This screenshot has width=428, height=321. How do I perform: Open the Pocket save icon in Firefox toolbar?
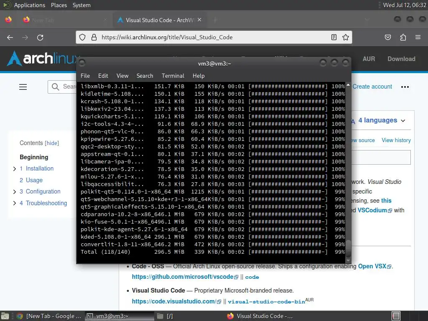click(387, 37)
